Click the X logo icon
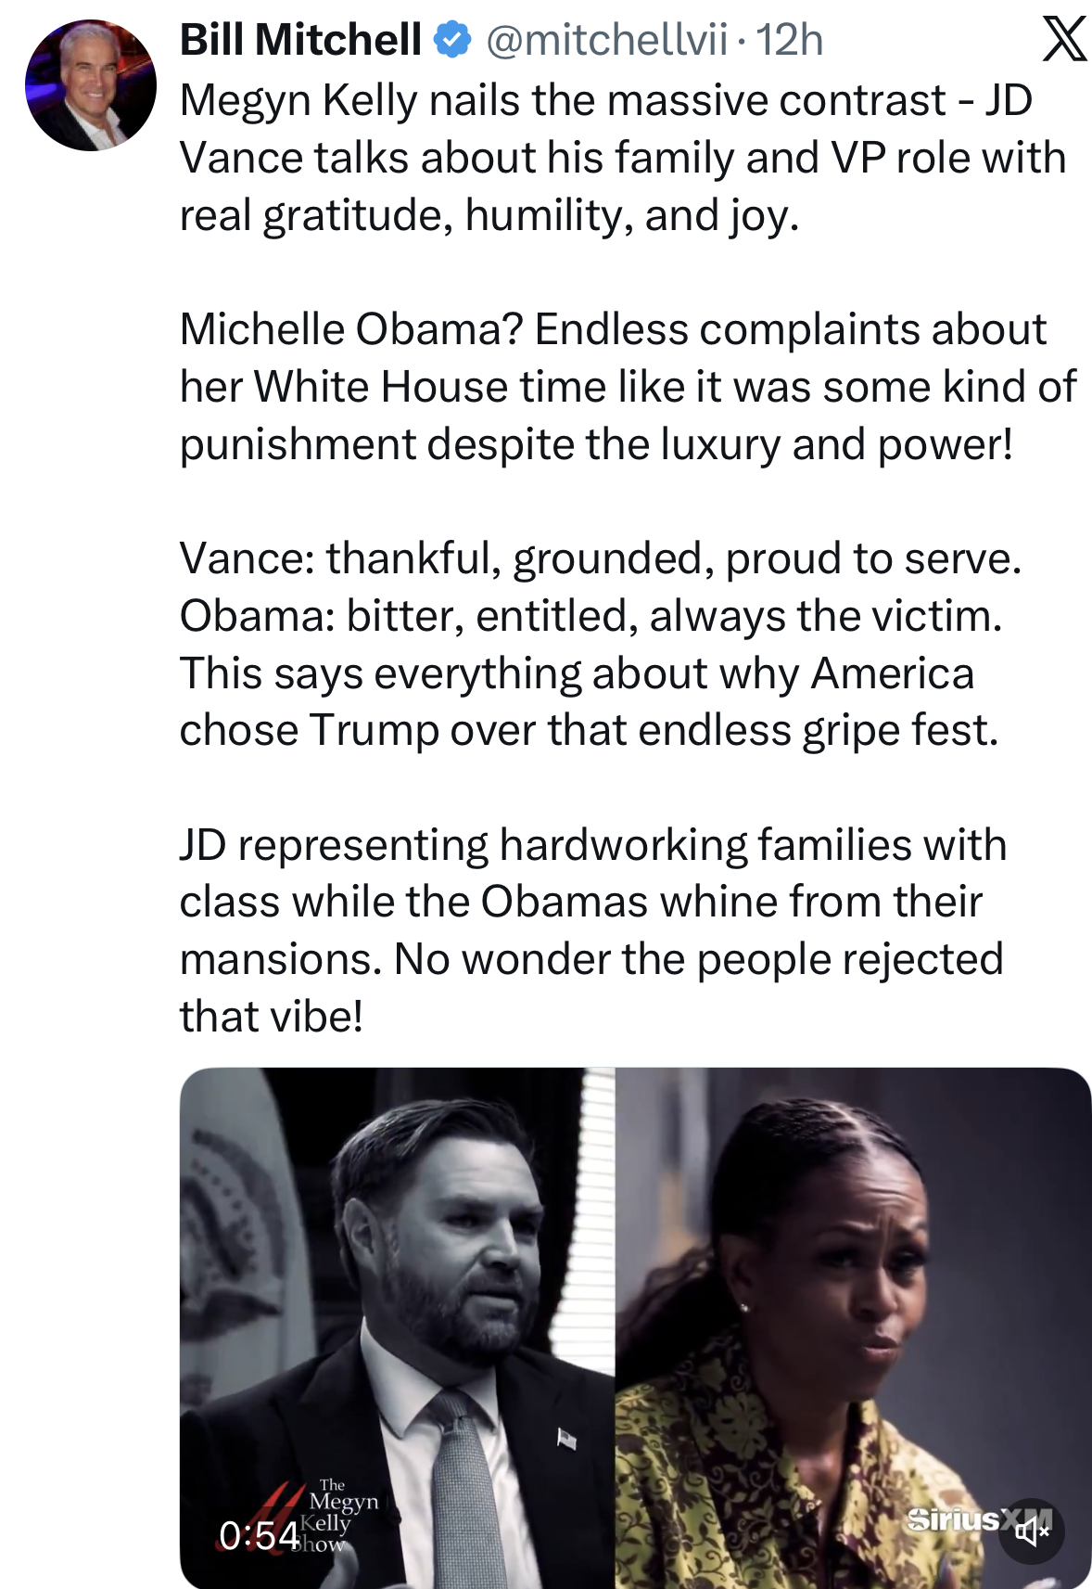Screen dimensions: 1092x1589 pyautogui.click(x=1063, y=40)
